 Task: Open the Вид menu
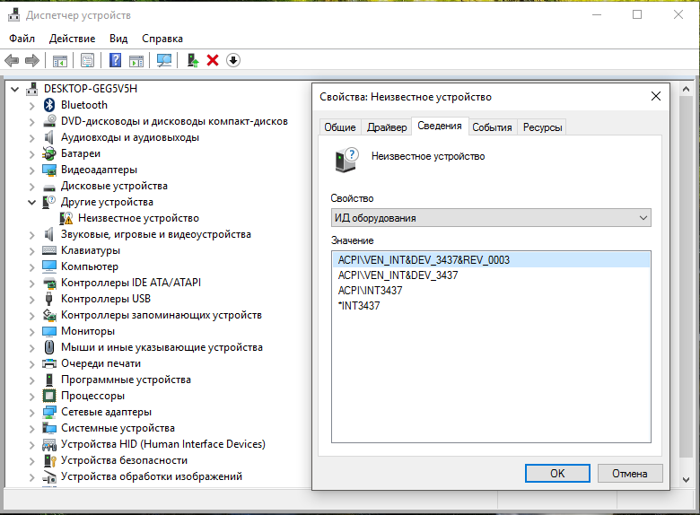[118, 39]
